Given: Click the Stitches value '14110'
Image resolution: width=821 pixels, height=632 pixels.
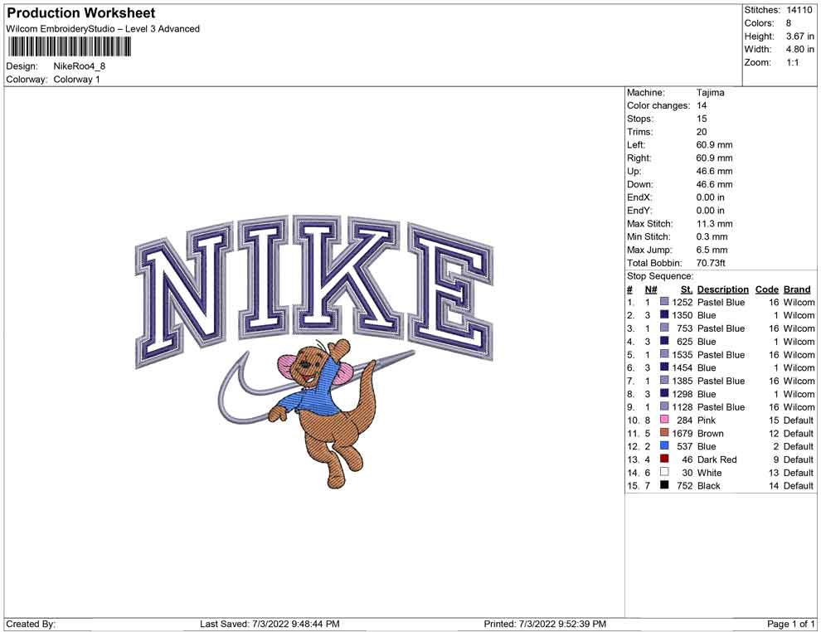Looking at the screenshot, I should coord(799,10).
